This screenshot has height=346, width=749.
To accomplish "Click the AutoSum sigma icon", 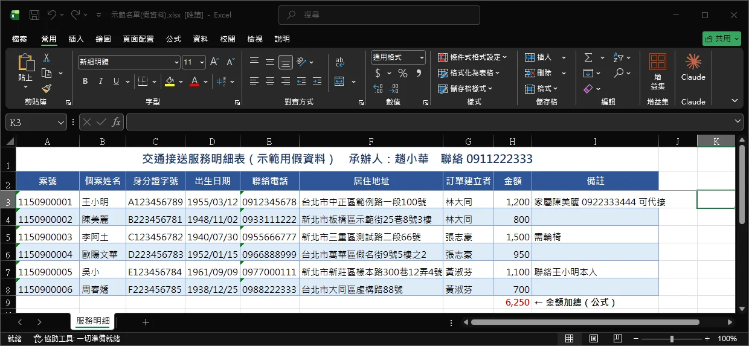I will tap(588, 57).
